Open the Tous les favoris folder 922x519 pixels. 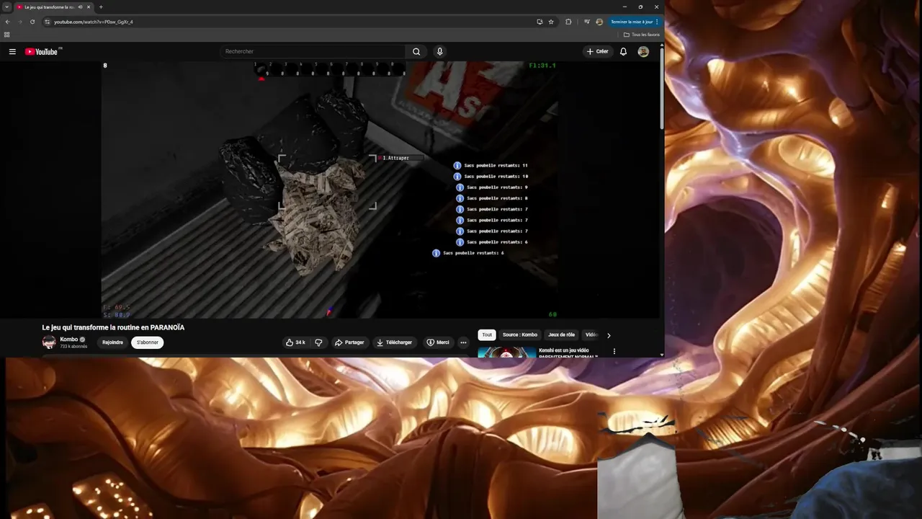[x=641, y=35]
